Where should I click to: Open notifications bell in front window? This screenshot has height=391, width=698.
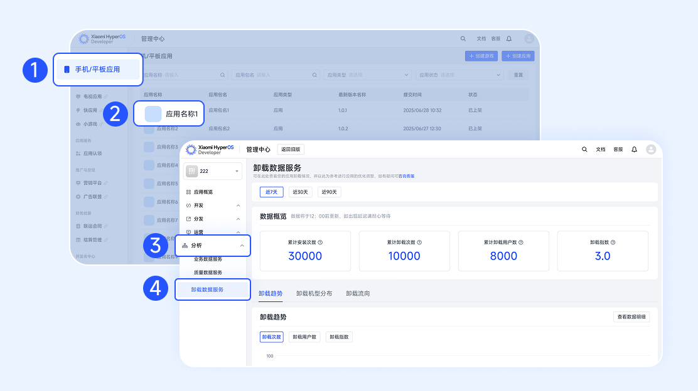pos(635,150)
